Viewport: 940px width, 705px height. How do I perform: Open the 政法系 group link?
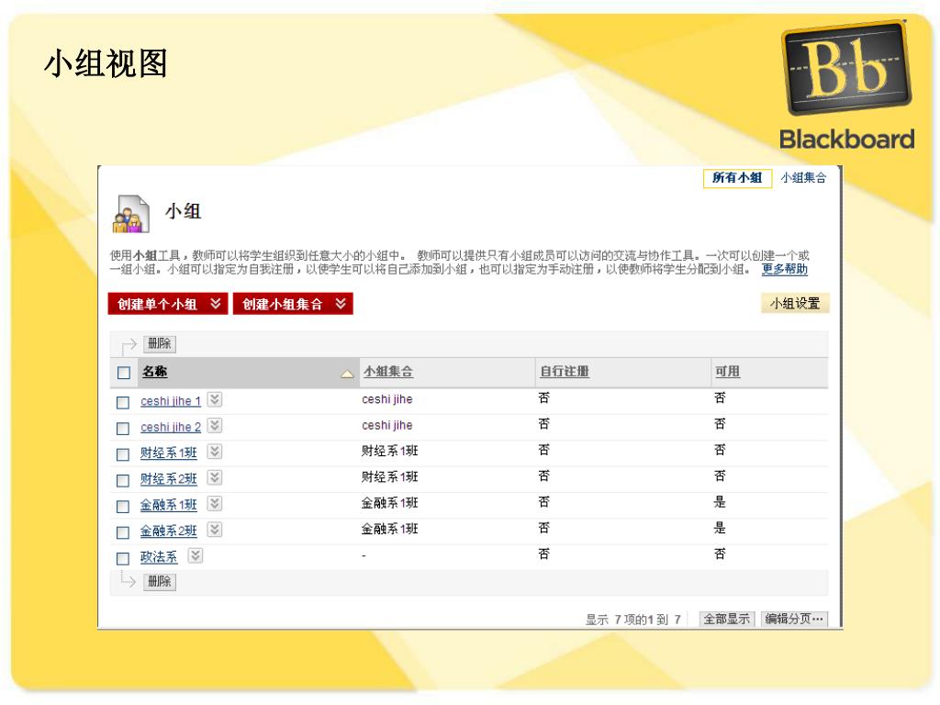tap(159, 557)
